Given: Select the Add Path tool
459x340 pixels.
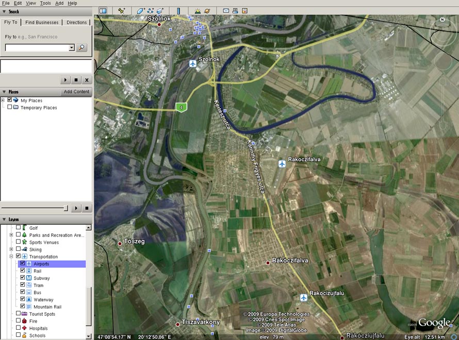Looking at the screenshot, I should [150, 10].
